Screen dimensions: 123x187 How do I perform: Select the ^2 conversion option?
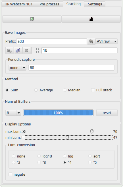tap(16, 162)
